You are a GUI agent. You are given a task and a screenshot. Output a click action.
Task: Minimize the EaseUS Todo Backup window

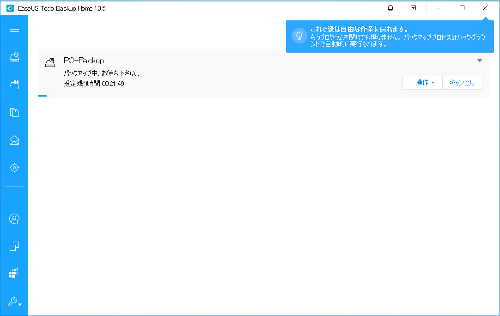click(x=439, y=8)
